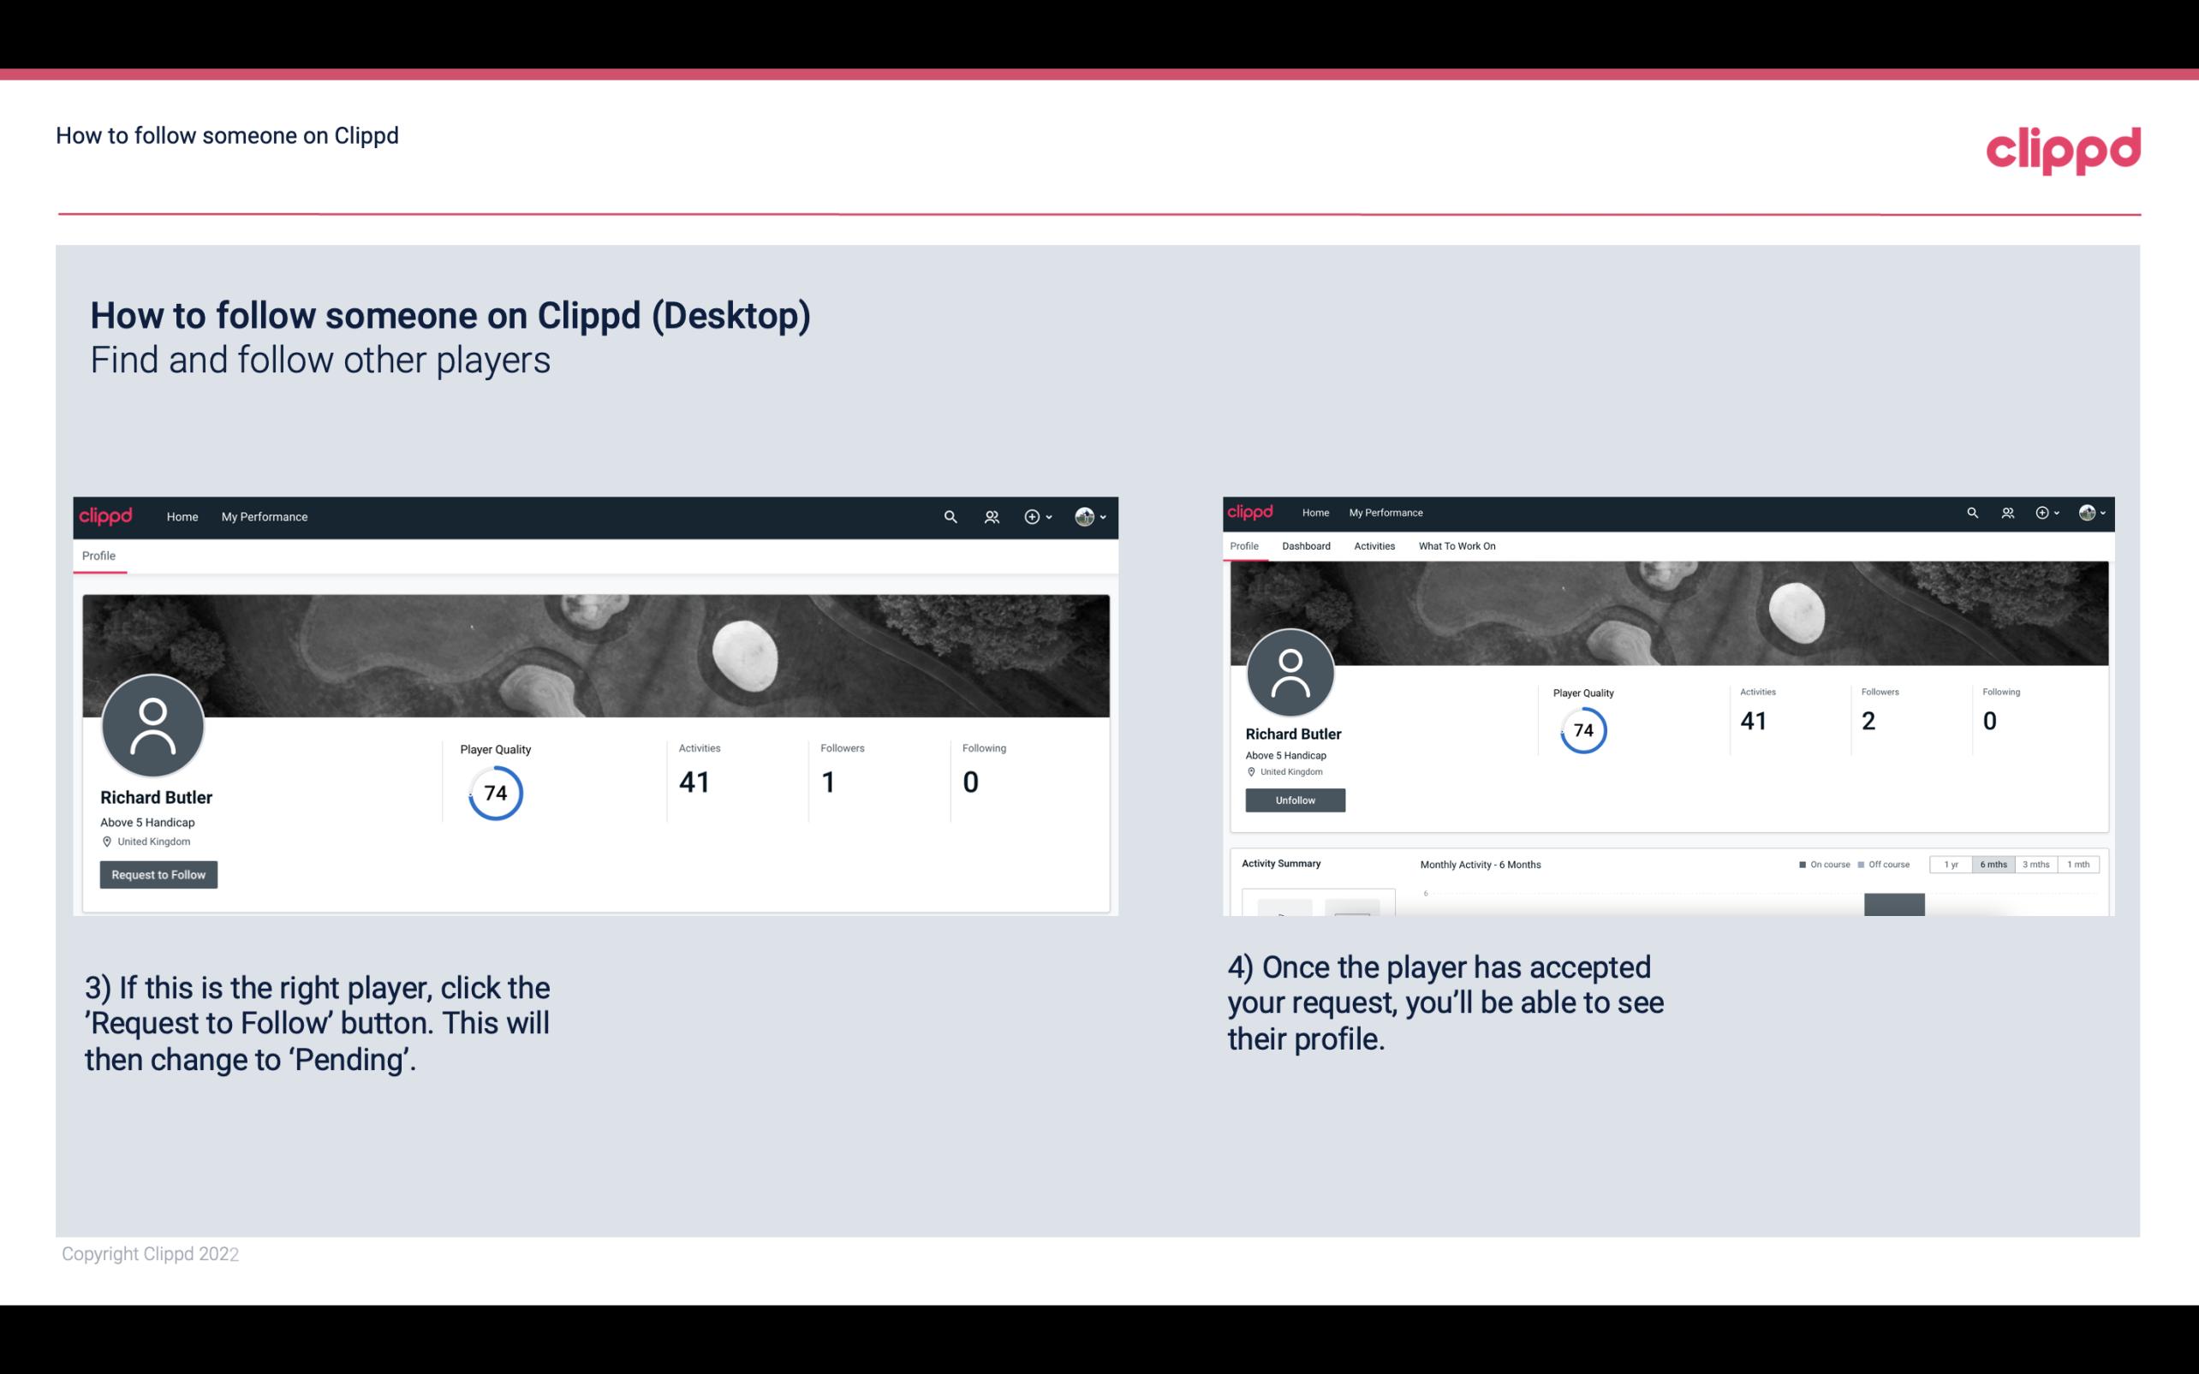Expand the My Performance dropdown menu
The image size is (2199, 1374).
(265, 516)
